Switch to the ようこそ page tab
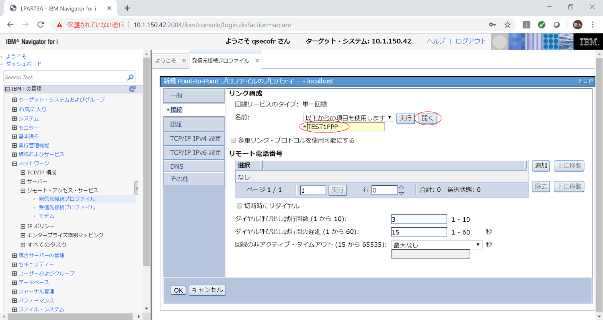Image resolution: width=603 pixels, height=320 pixels. click(166, 61)
